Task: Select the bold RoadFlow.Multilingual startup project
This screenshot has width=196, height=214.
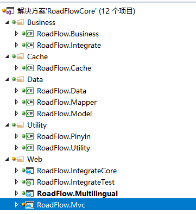Action: (x=78, y=194)
